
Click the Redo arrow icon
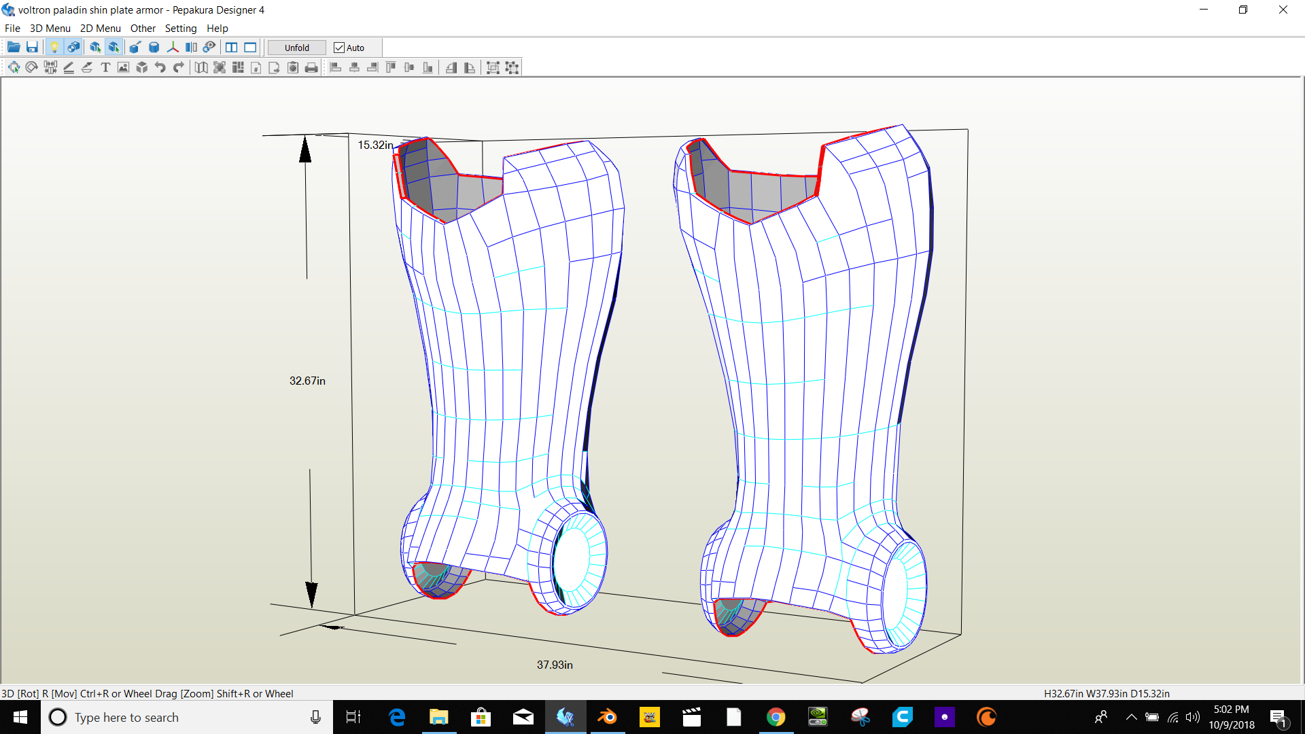click(x=179, y=67)
